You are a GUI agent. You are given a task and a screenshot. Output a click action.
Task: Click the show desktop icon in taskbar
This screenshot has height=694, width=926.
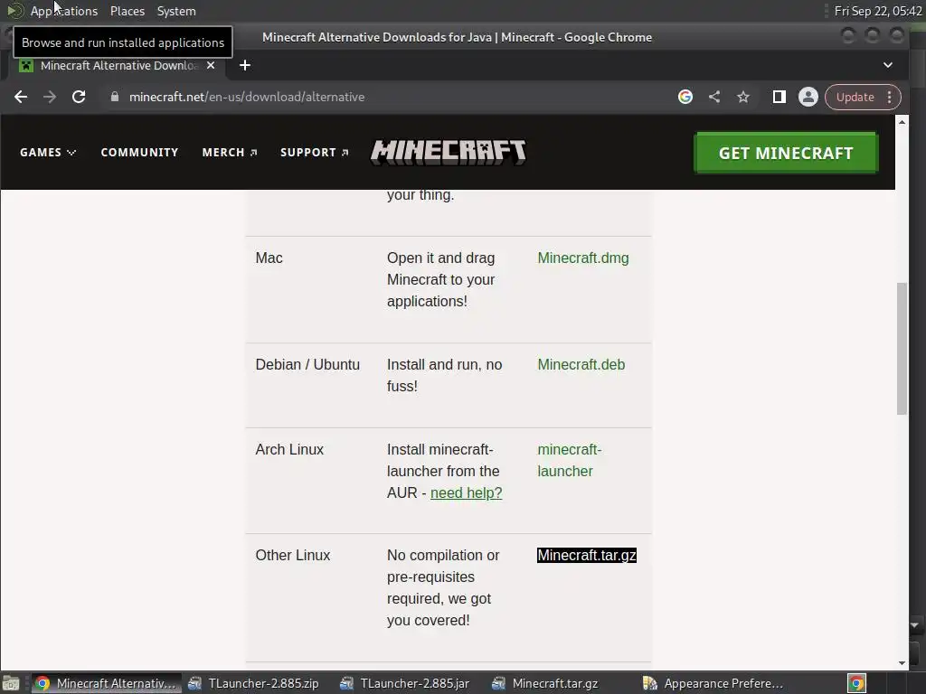[x=11, y=683]
